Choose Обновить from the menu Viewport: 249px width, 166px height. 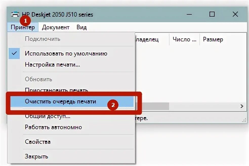[71, 79]
